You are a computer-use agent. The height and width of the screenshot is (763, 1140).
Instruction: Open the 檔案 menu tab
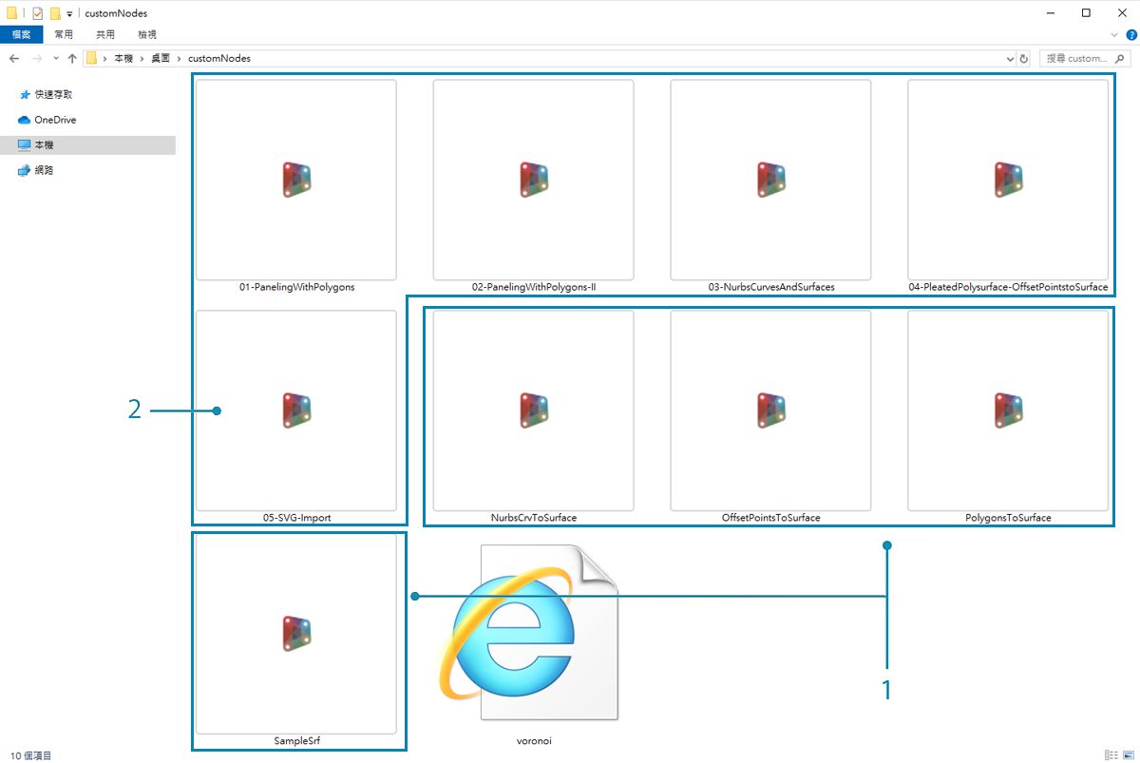(x=21, y=34)
